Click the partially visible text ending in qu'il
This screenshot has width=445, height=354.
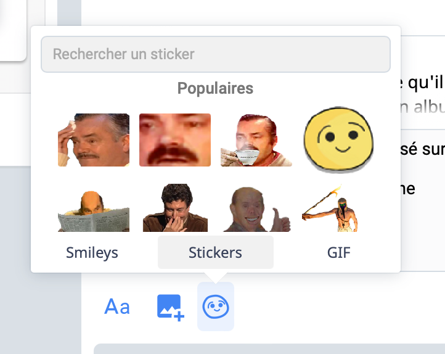point(422,83)
